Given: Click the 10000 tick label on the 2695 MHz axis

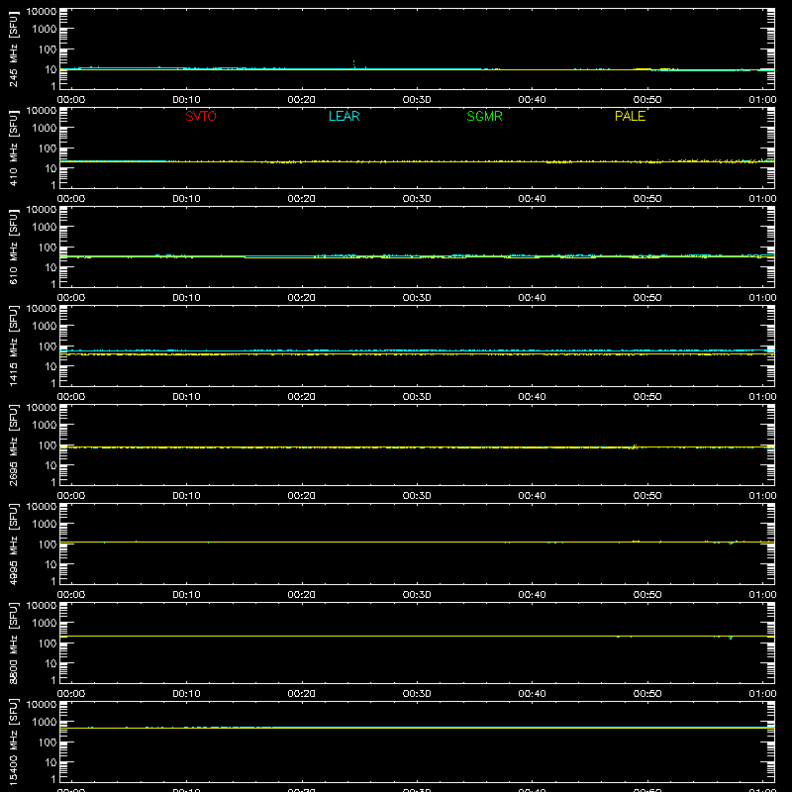Looking at the screenshot, I should (x=42, y=408).
